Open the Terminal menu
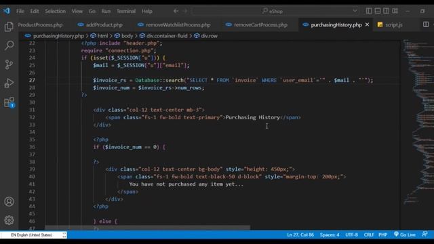Viewport: 434px width, 244px height. tap(126, 11)
